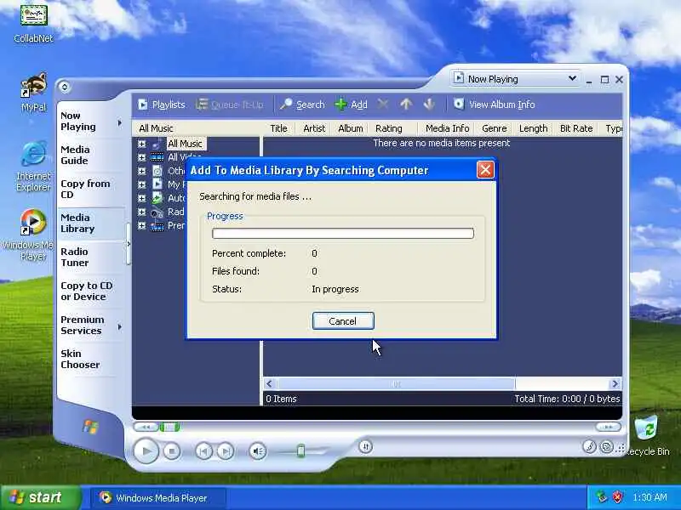The image size is (681, 510).
Task: Sort by the Artist column header
Action: 314,128
